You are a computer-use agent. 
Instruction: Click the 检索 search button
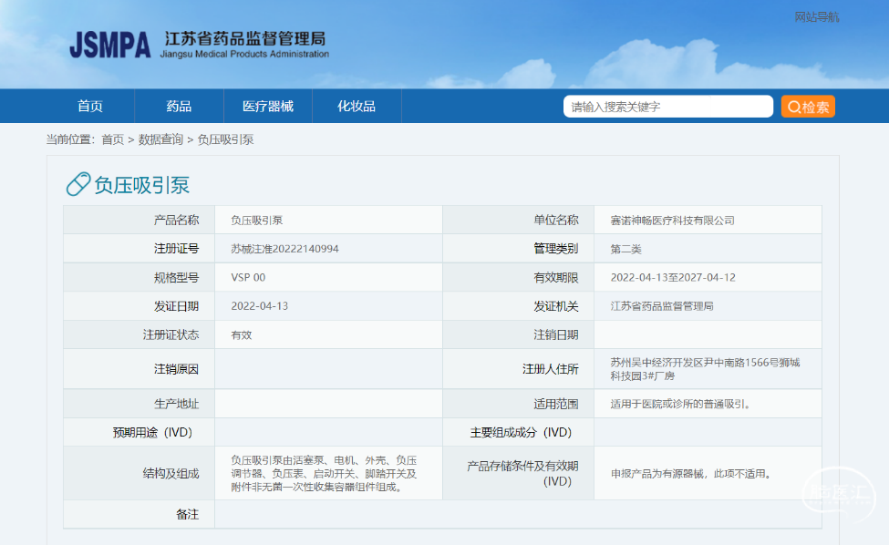coord(808,107)
